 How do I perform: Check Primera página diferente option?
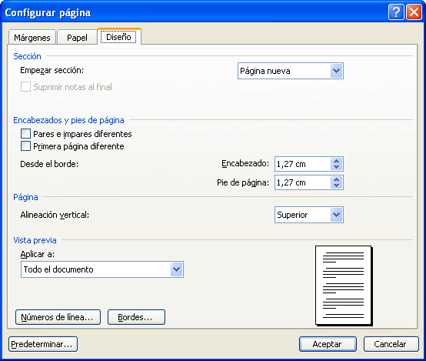[x=25, y=146]
